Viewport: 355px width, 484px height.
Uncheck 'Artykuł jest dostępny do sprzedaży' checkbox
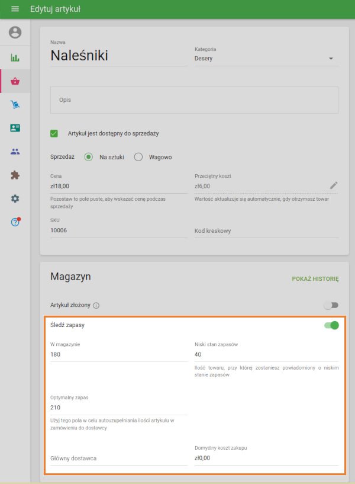pos(54,134)
